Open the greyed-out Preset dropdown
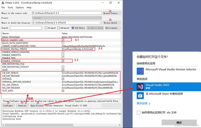 (67, 18)
